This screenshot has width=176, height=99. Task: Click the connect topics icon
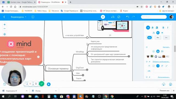point(113,17)
